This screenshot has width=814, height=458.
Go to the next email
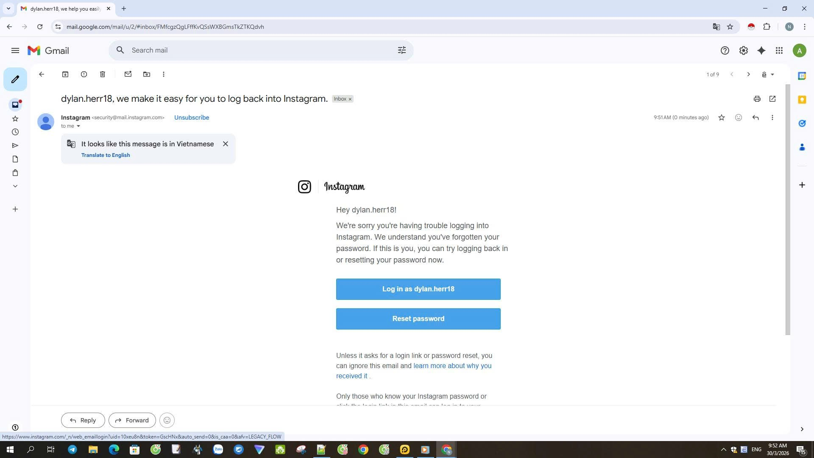(749, 75)
